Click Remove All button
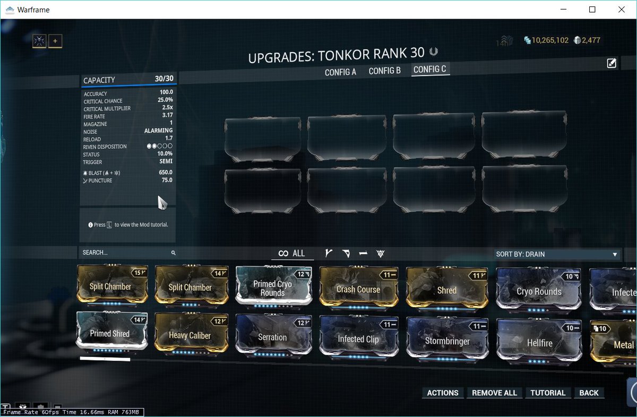 pyautogui.click(x=494, y=393)
